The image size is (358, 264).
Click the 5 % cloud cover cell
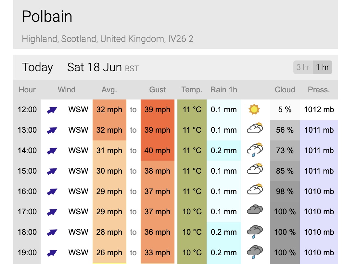[285, 110]
